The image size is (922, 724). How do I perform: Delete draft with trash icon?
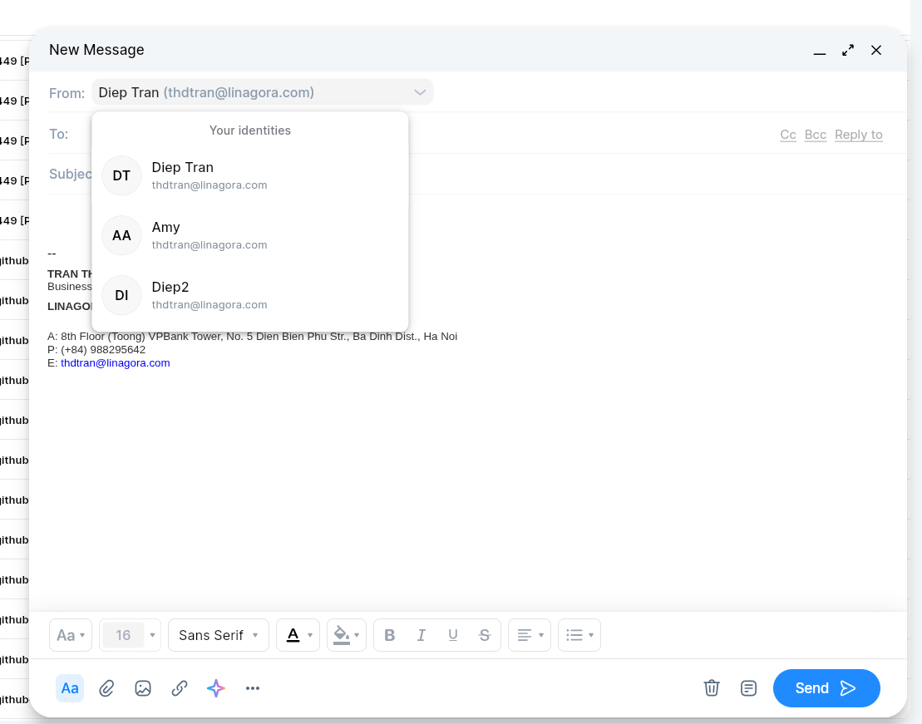click(x=712, y=688)
